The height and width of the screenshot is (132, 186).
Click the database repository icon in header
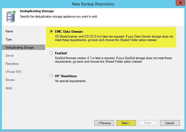click(x=11, y=16)
